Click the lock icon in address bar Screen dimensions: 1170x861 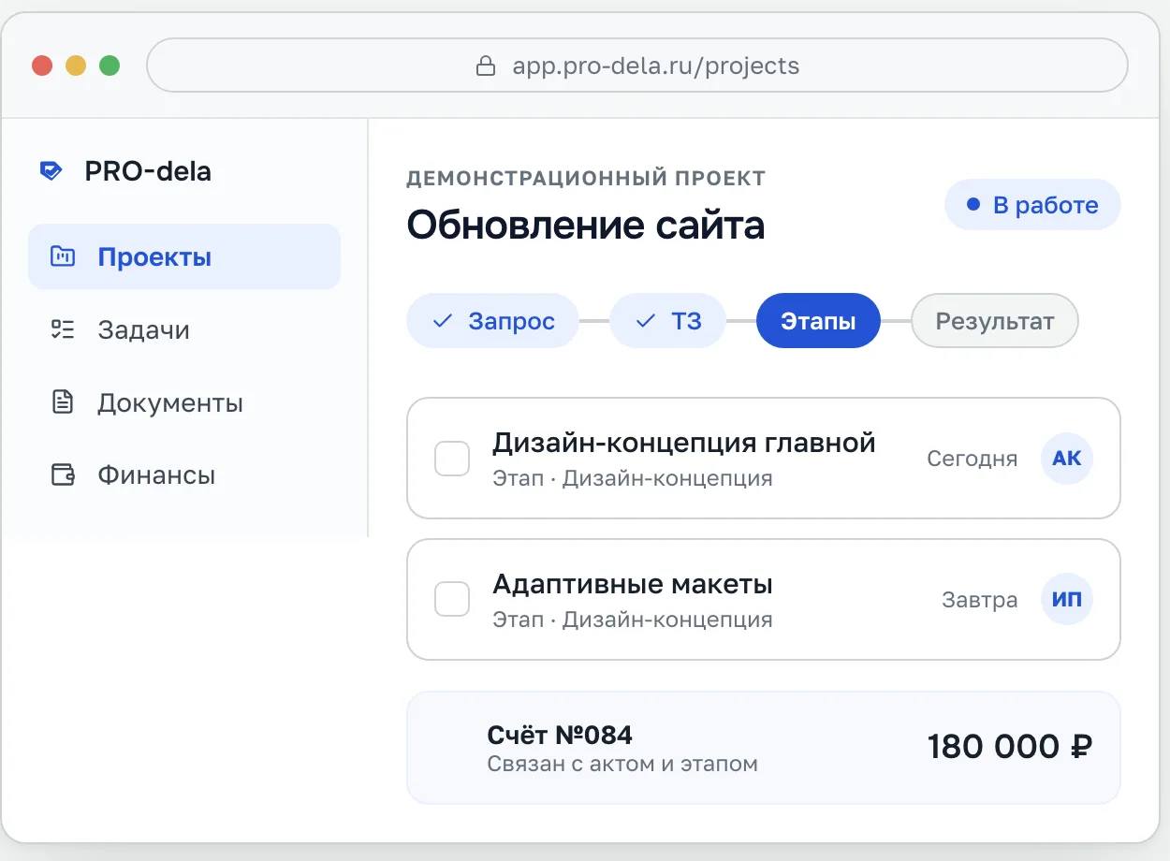tap(485, 66)
